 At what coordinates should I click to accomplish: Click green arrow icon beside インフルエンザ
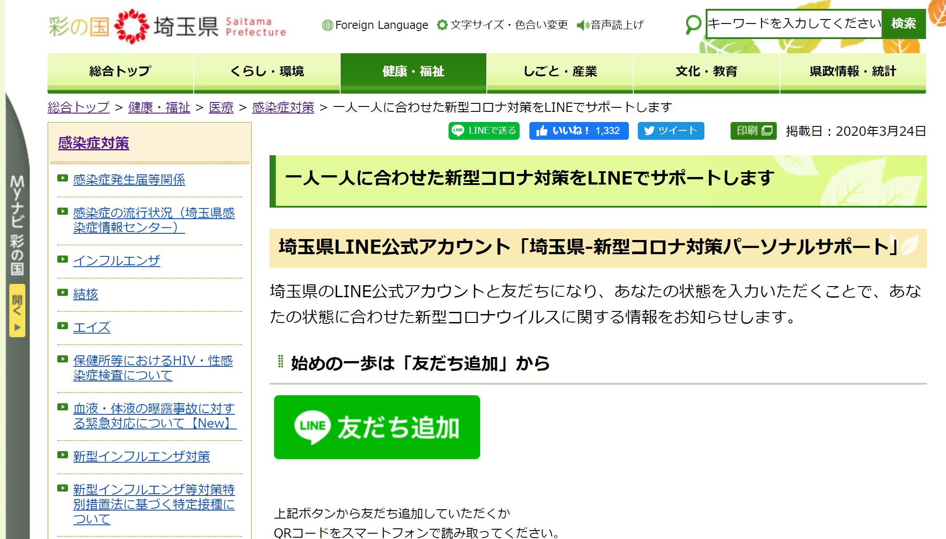63,259
